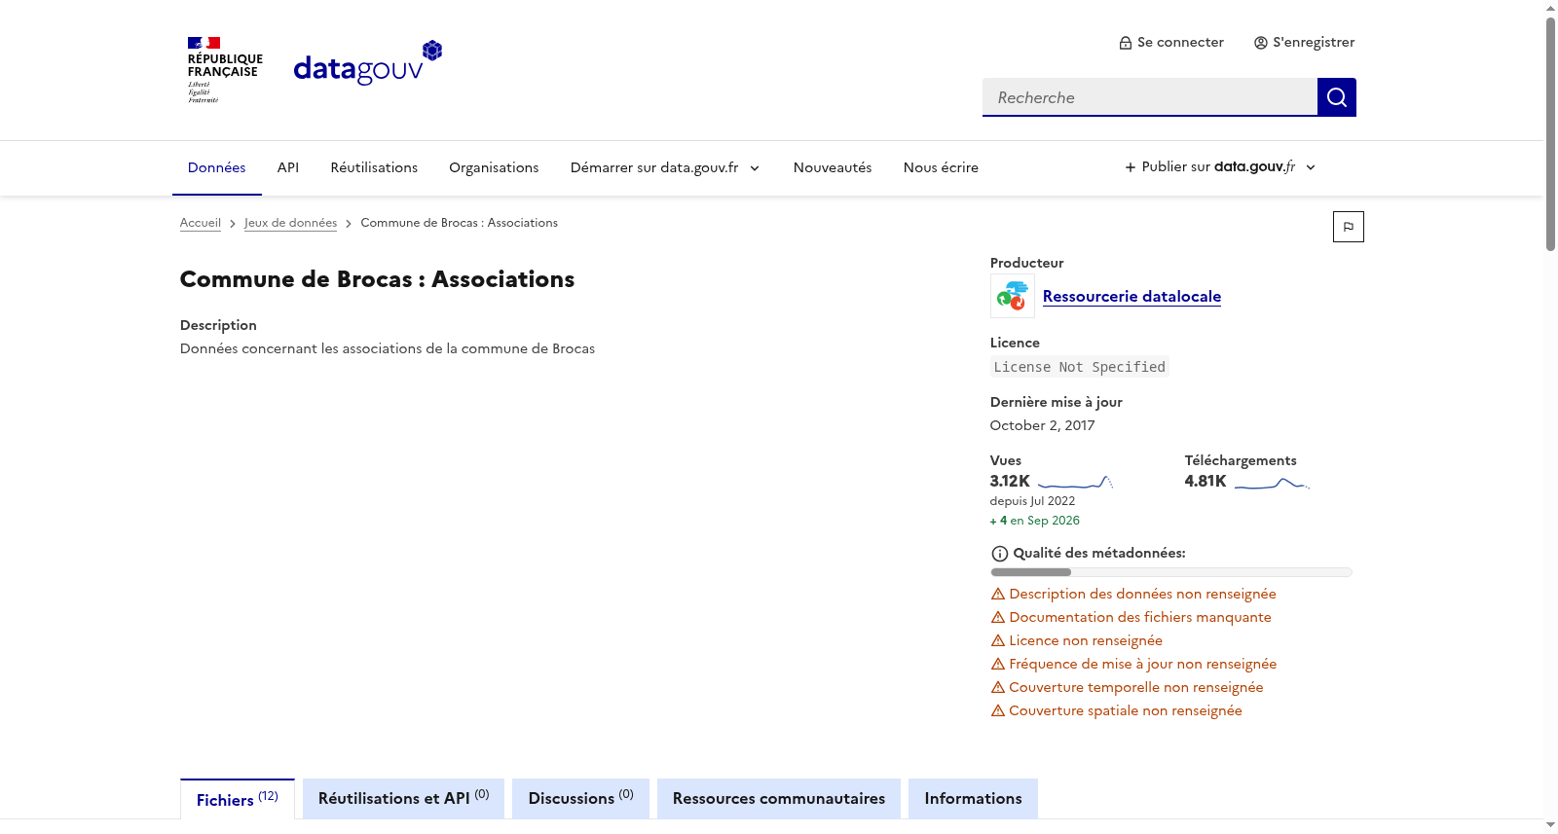This screenshot has width=1558, height=834.
Task: Click the Jeux de données breadcrumb
Action: [x=290, y=223]
